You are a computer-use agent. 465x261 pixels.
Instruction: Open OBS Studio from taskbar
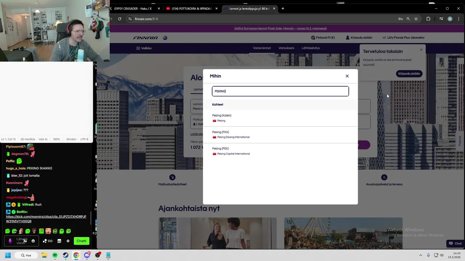click(97, 255)
